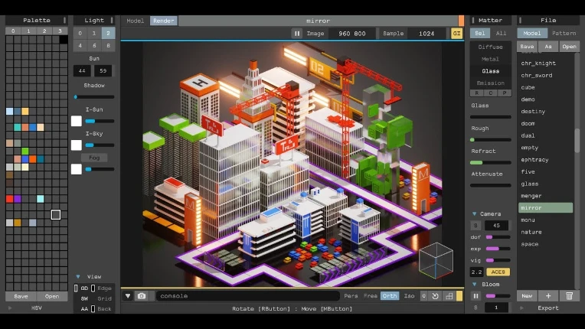The width and height of the screenshot is (585, 329).
Task: Toggle ACES tone mapping
Action: 498,272
